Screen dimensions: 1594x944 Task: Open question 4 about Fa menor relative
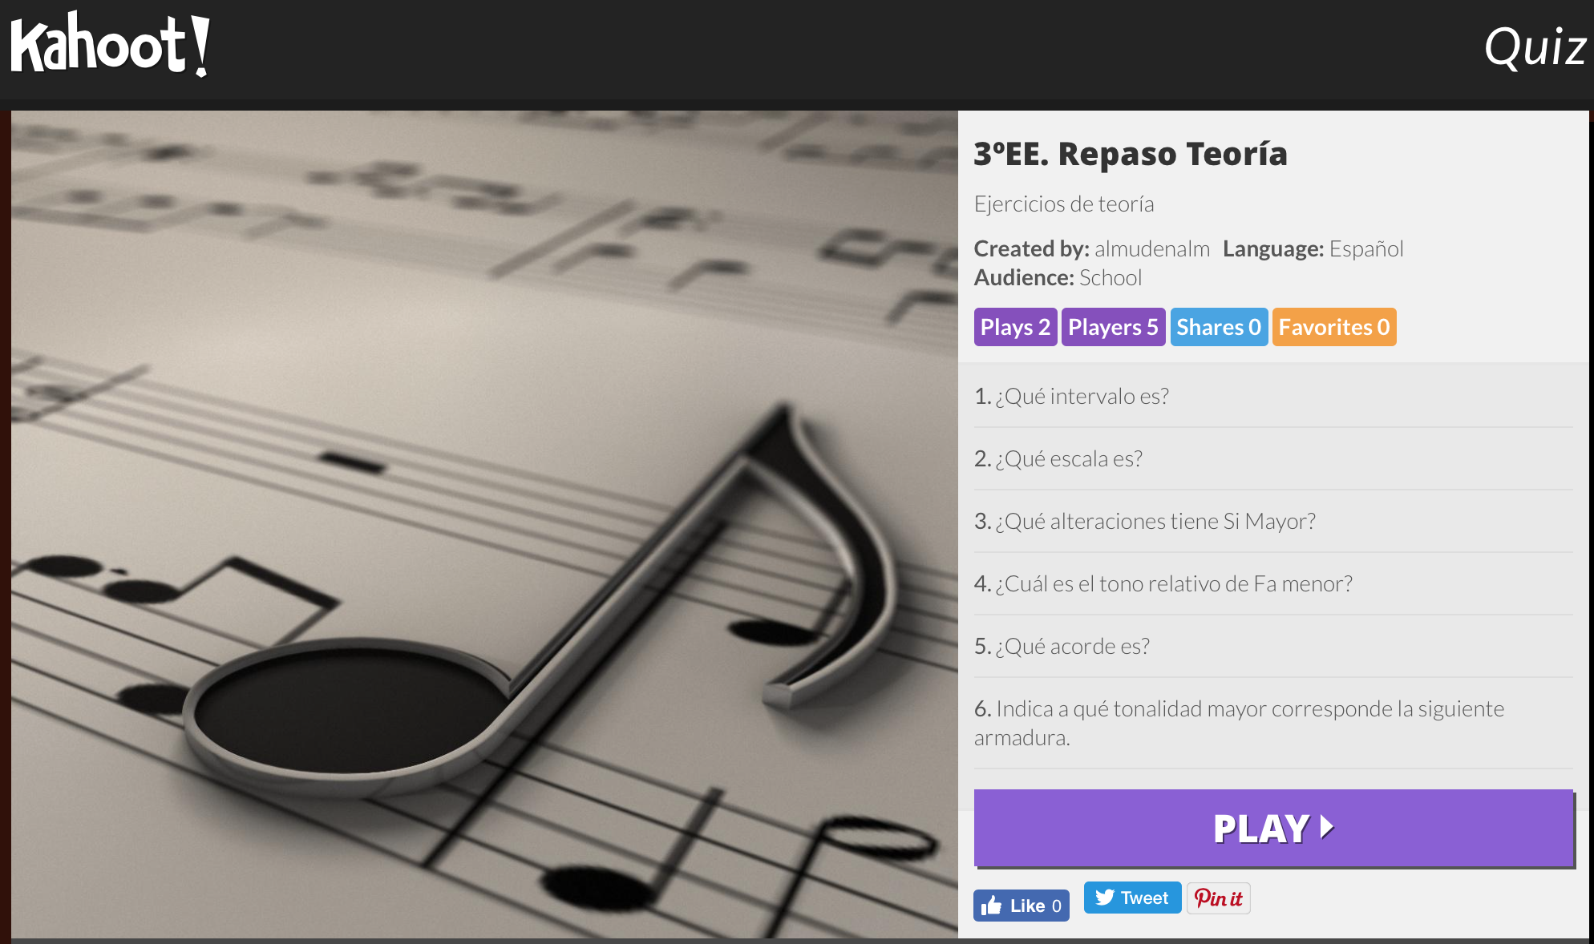coord(1273,583)
